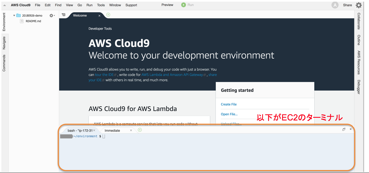The image size is (369, 173).
Task: Click the README.md file icon
Action: pyautogui.click(x=22, y=21)
